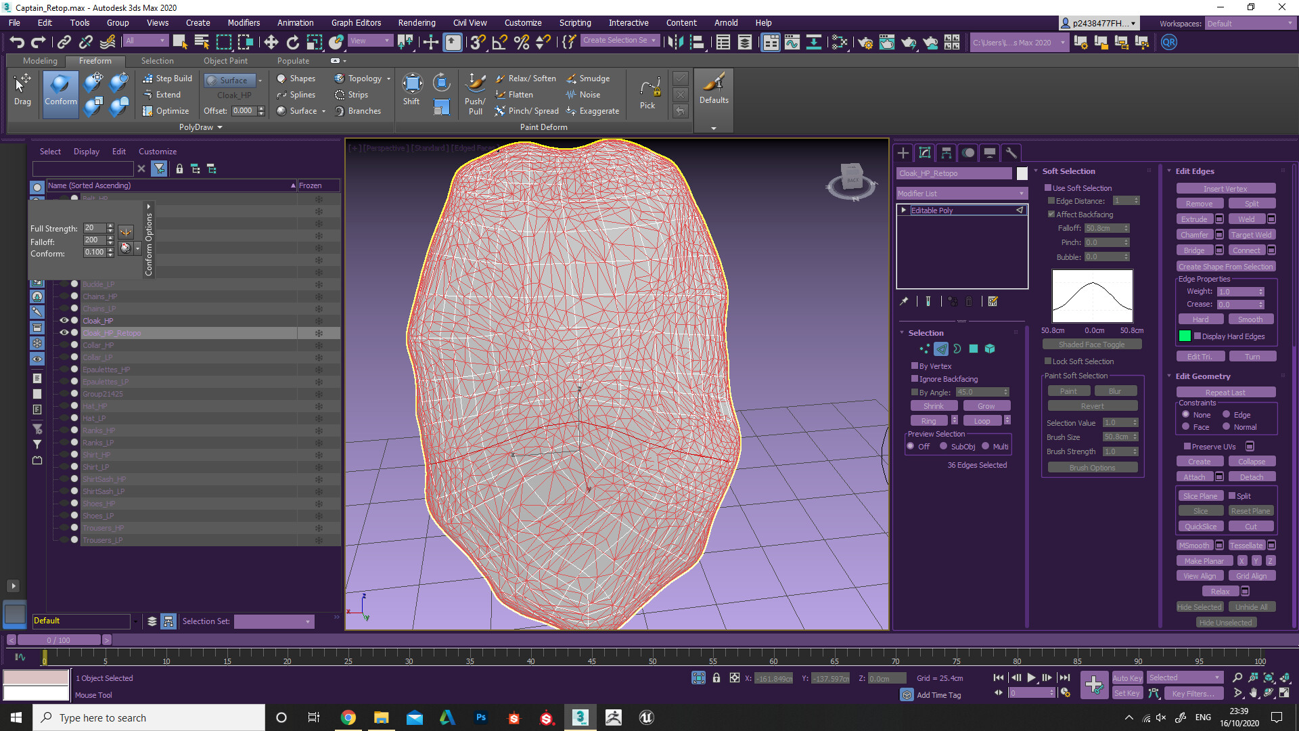Enable Use Soft Selection checkbox
The height and width of the screenshot is (731, 1299).
(1048, 188)
